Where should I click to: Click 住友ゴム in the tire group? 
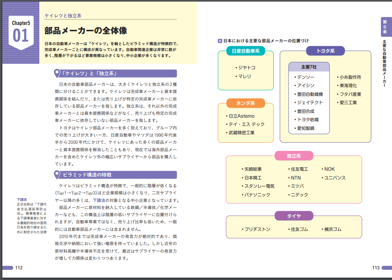point(299,229)
